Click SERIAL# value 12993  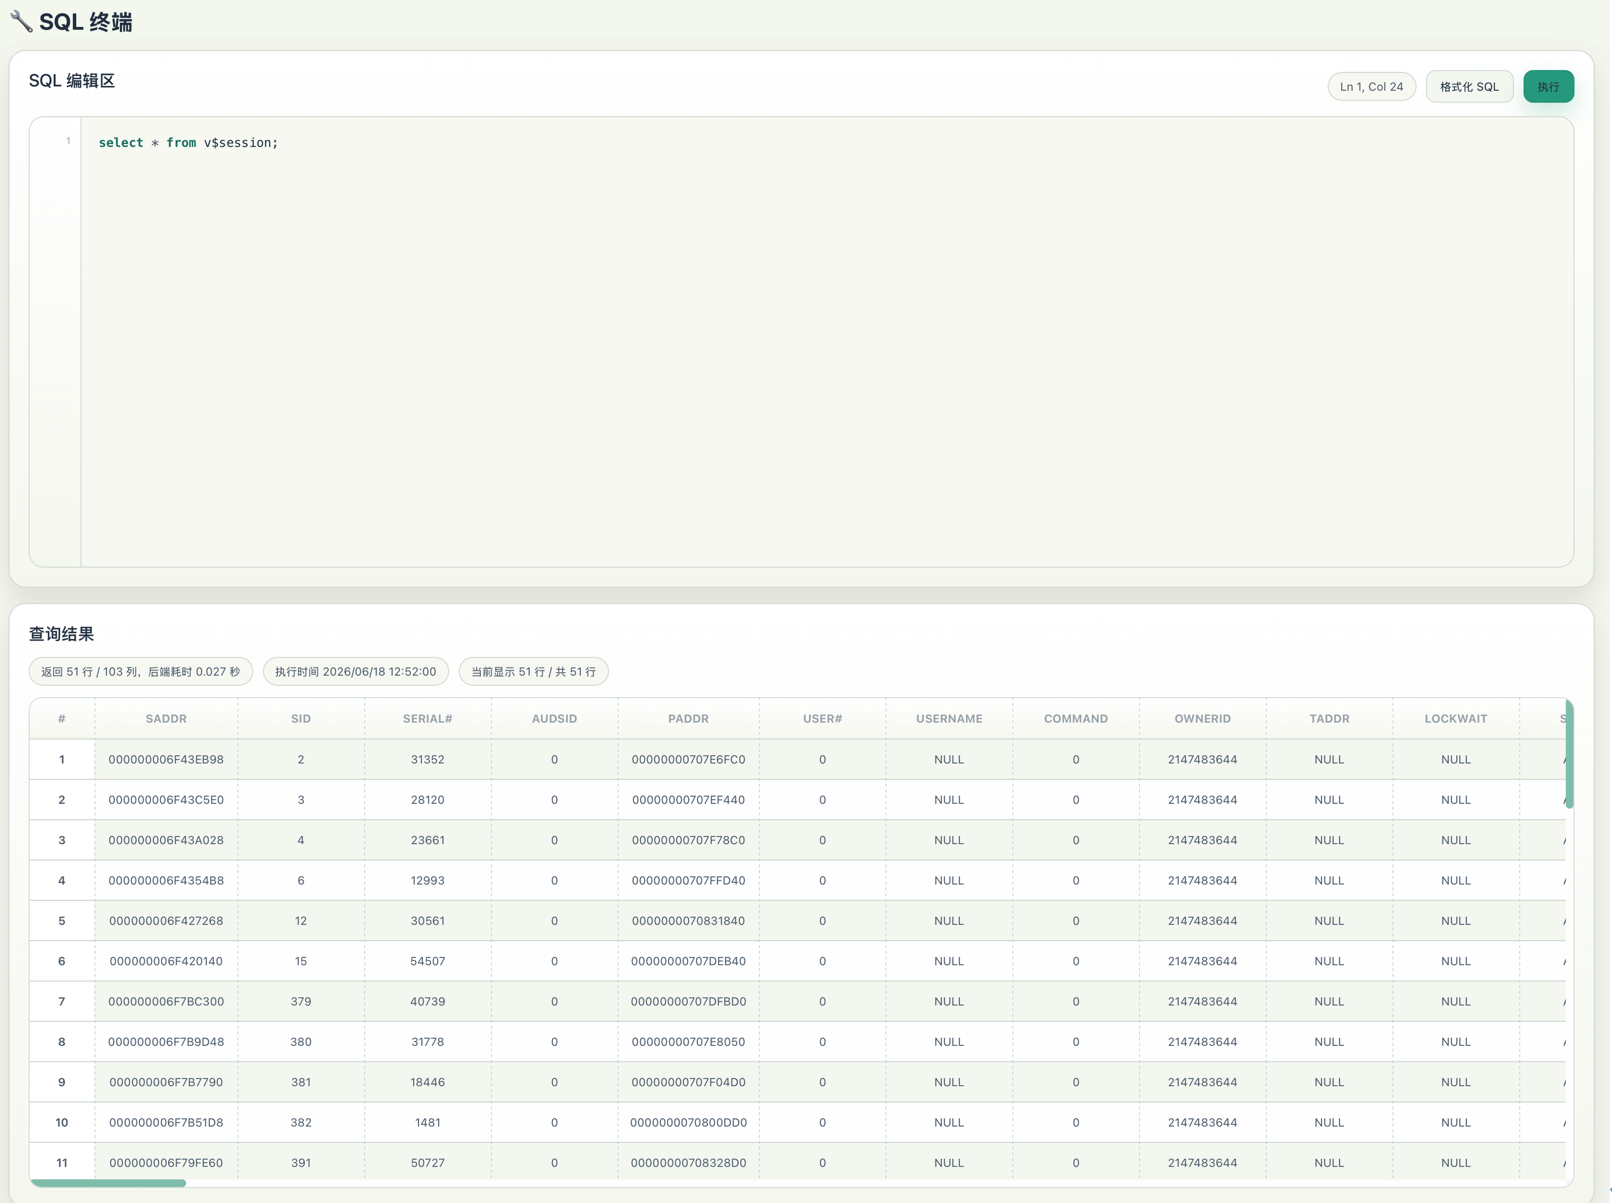click(428, 881)
